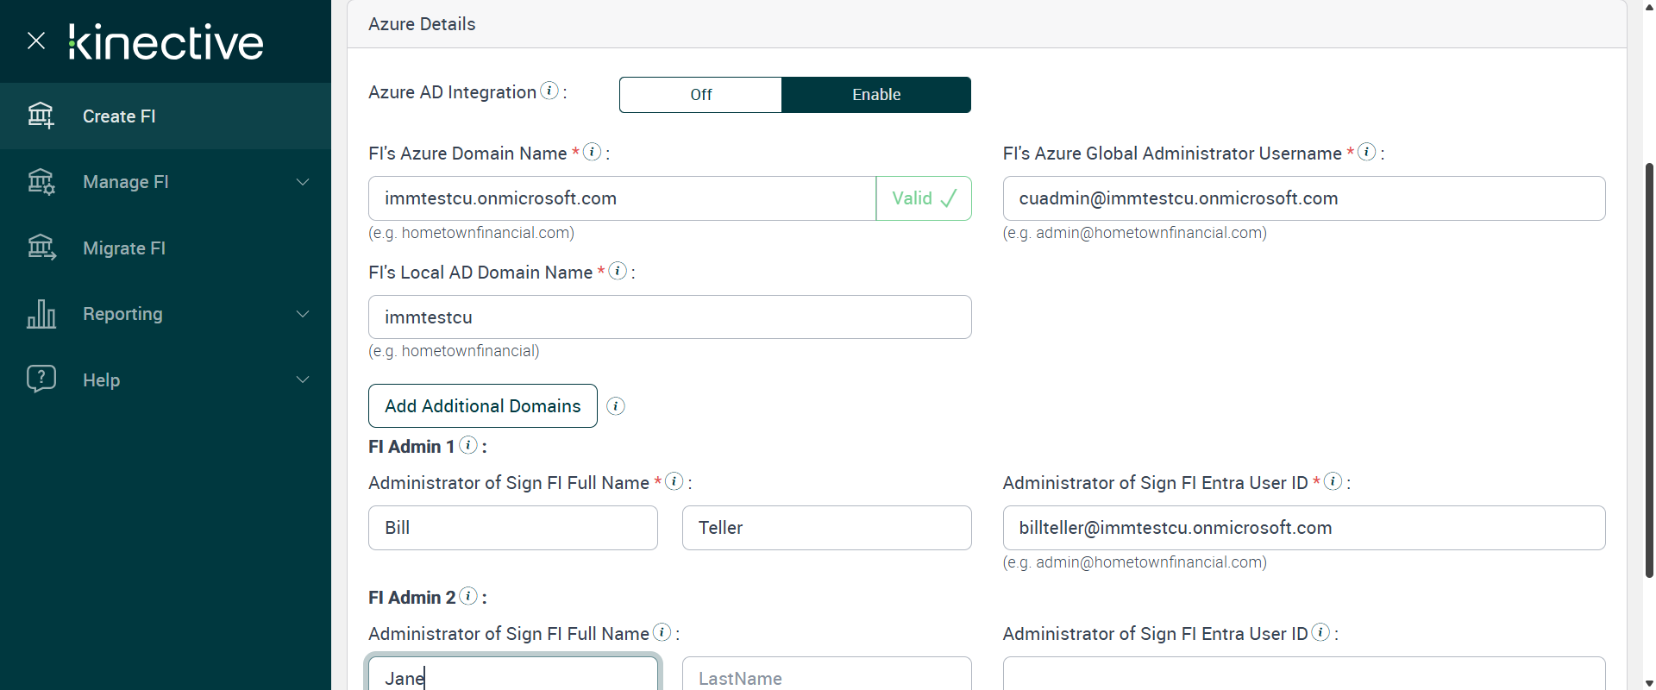Click the Valid domain check button
The image size is (1656, 690).
924,198
